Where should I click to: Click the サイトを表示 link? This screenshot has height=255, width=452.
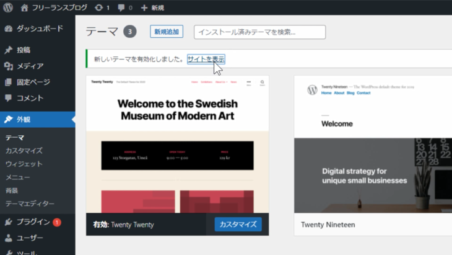206,59
